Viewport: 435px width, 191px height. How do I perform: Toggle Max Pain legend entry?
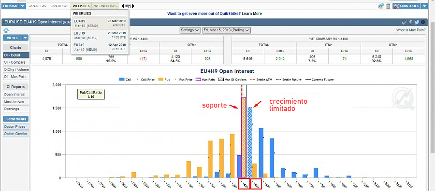coord(205,80)
